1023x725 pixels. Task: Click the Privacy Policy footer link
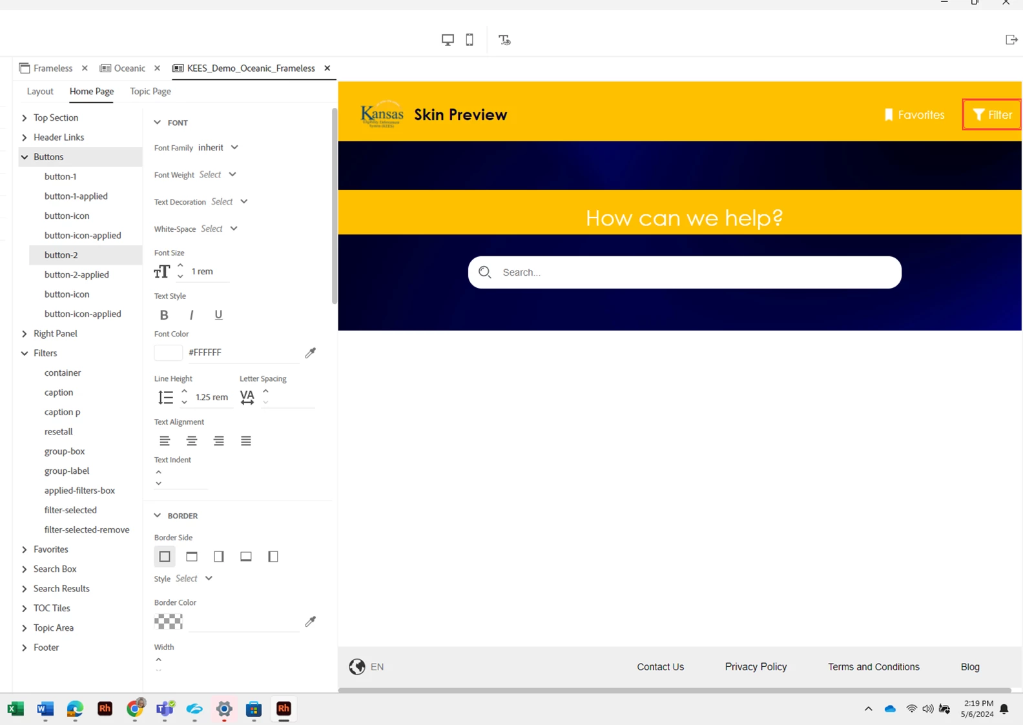pos(756,667)
